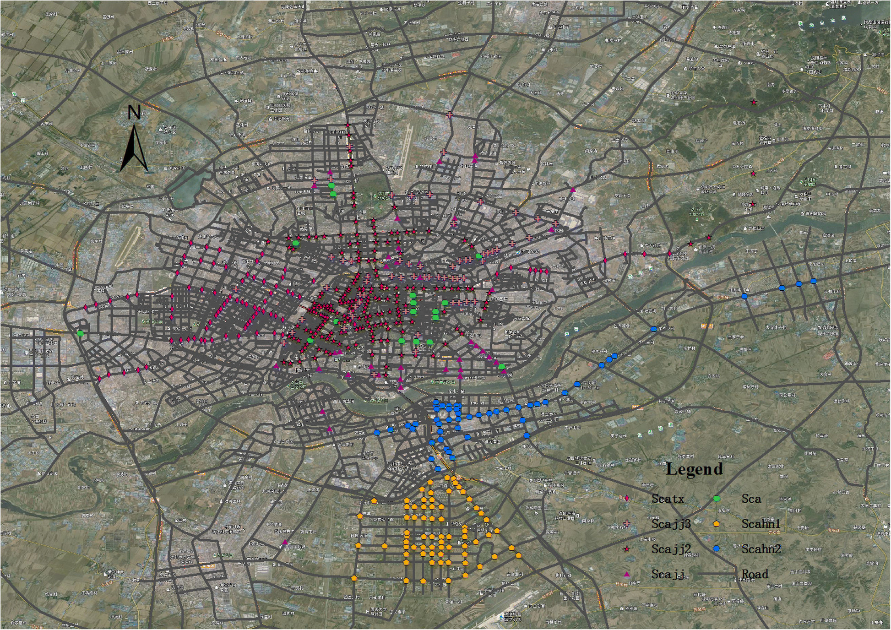
Task: Select the Scajj3 legend label
Action: [x=671, y=524]
